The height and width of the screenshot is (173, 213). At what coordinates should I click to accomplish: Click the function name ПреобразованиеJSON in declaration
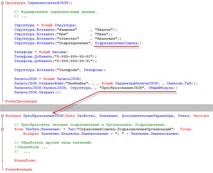[x=43, y=116]
